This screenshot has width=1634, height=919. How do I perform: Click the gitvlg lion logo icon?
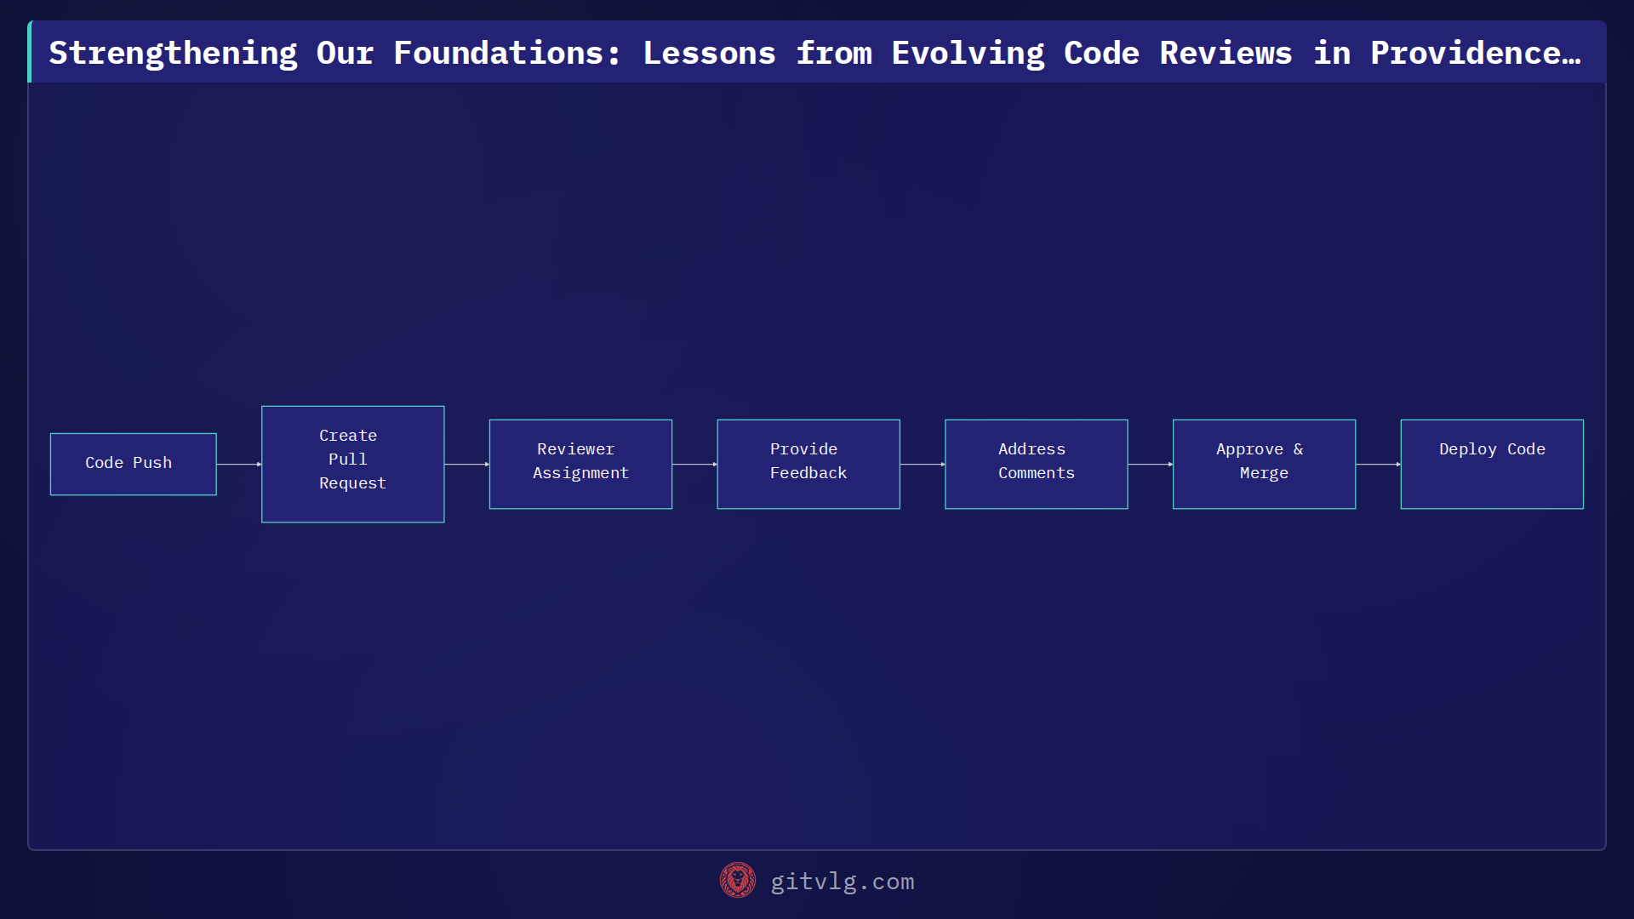[738, 881]
